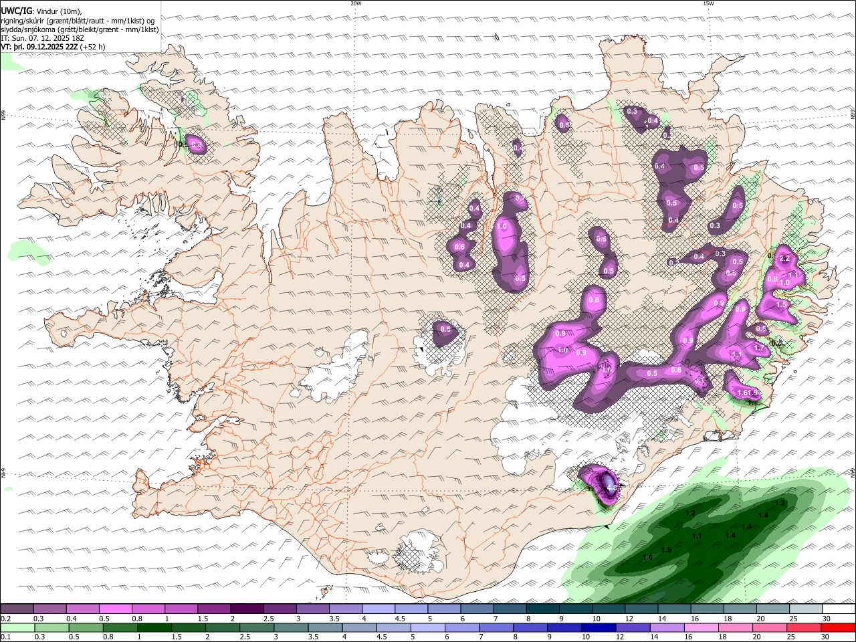
Task: Click the 20W longitude label
Action: [x=356, y=3]
